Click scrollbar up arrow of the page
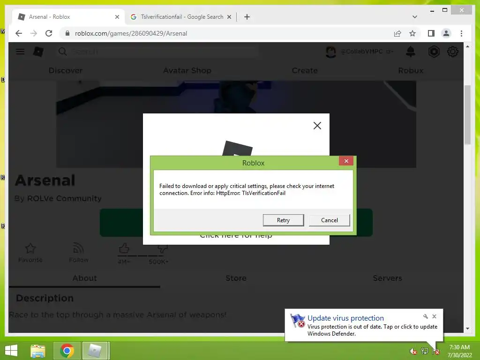This screenshot has width=480, height=360. [467, 46]
